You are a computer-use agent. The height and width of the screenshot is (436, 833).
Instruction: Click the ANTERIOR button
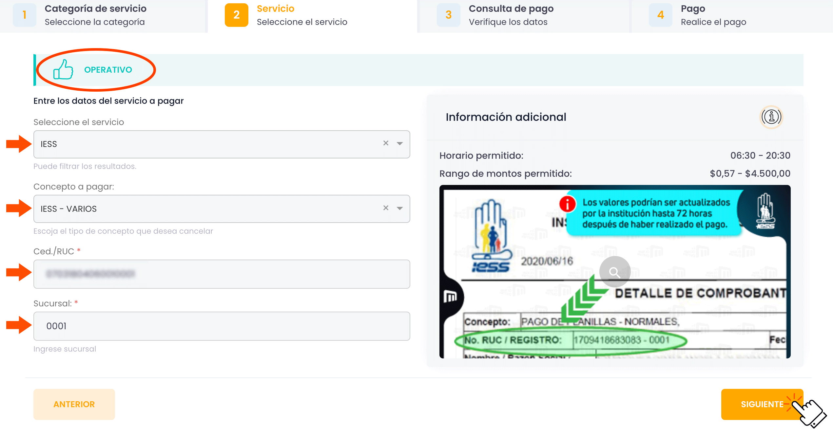pos(74,404)
